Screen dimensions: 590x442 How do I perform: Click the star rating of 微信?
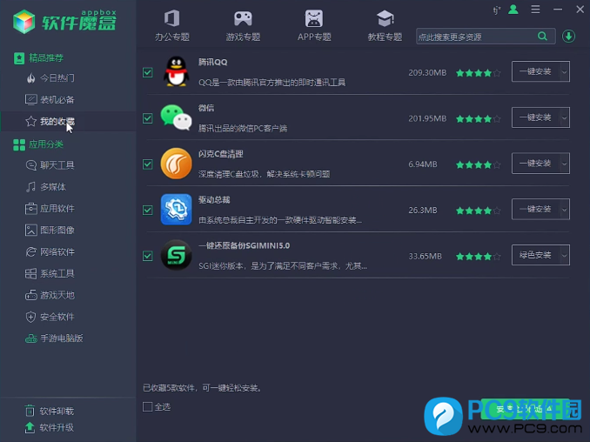click(479, 119)
